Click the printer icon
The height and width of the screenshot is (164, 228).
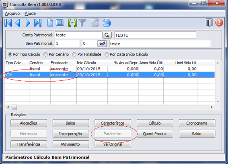107,23
